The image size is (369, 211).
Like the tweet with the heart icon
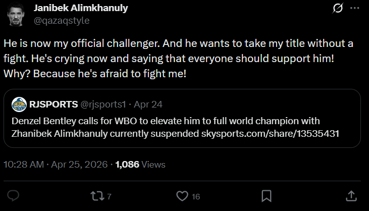click(x=182, y=195)
